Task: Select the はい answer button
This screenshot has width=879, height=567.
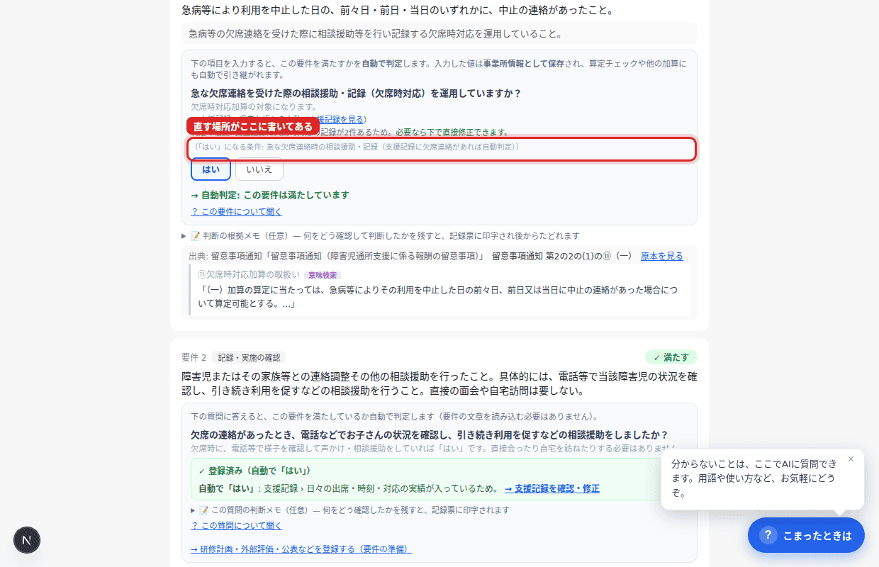Action: pyautogui.click(x=211, y=169)
